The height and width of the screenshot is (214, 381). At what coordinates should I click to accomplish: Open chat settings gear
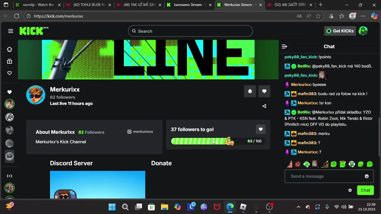pos(350,190)
